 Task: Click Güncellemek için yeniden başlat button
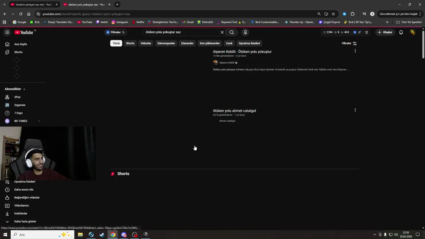click(399, 14)
